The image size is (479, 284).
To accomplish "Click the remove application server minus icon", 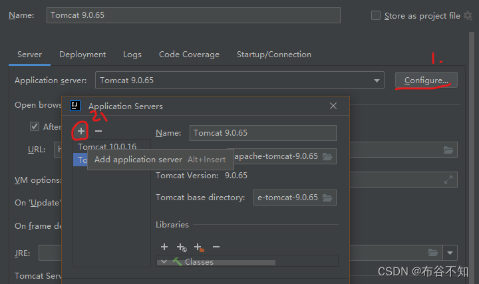I will [98, 131].
